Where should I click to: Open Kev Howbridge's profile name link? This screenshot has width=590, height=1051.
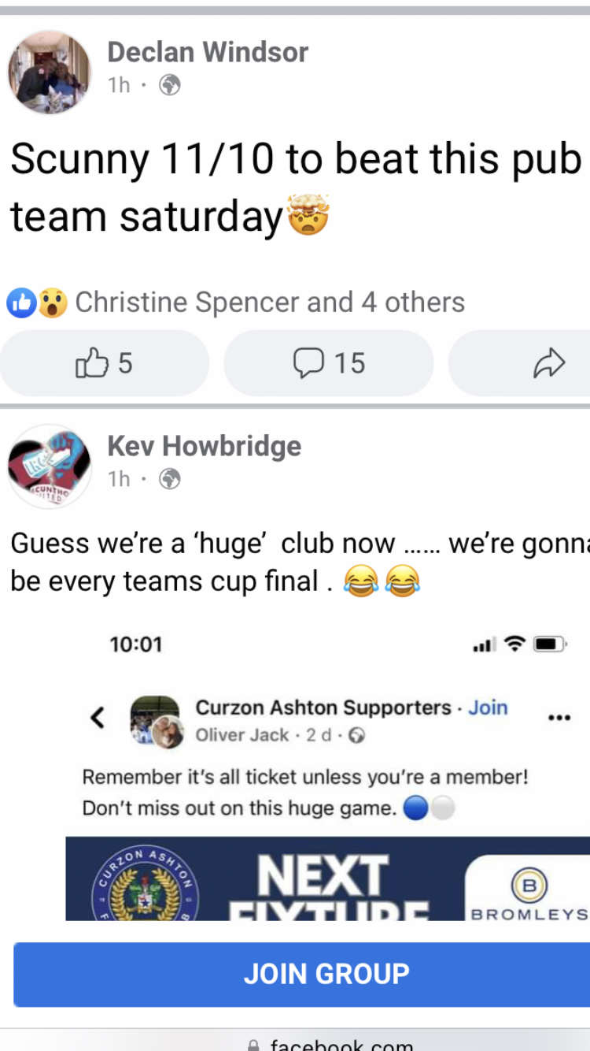click(205, 446)
